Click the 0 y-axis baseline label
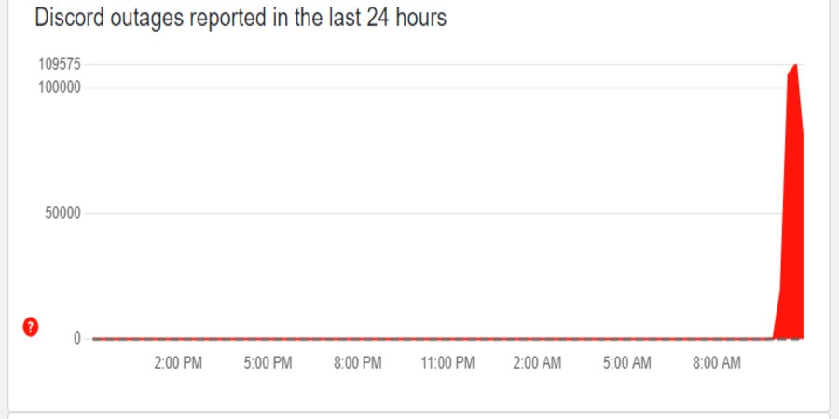This screenshot has height=419, width=839. tap(77, 338)
